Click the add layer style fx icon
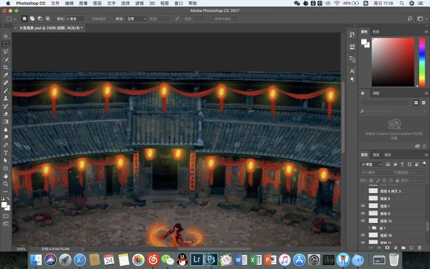 point(379,247)
